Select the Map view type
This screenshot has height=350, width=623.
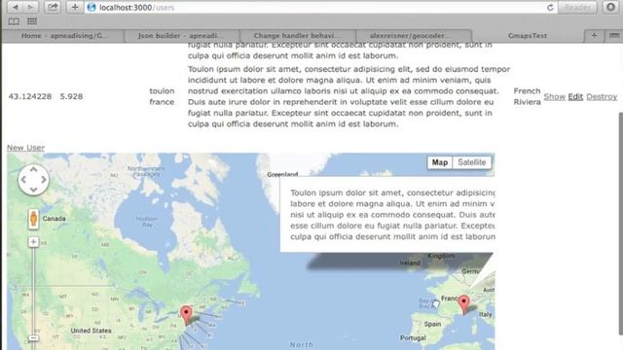click(439, 162)
